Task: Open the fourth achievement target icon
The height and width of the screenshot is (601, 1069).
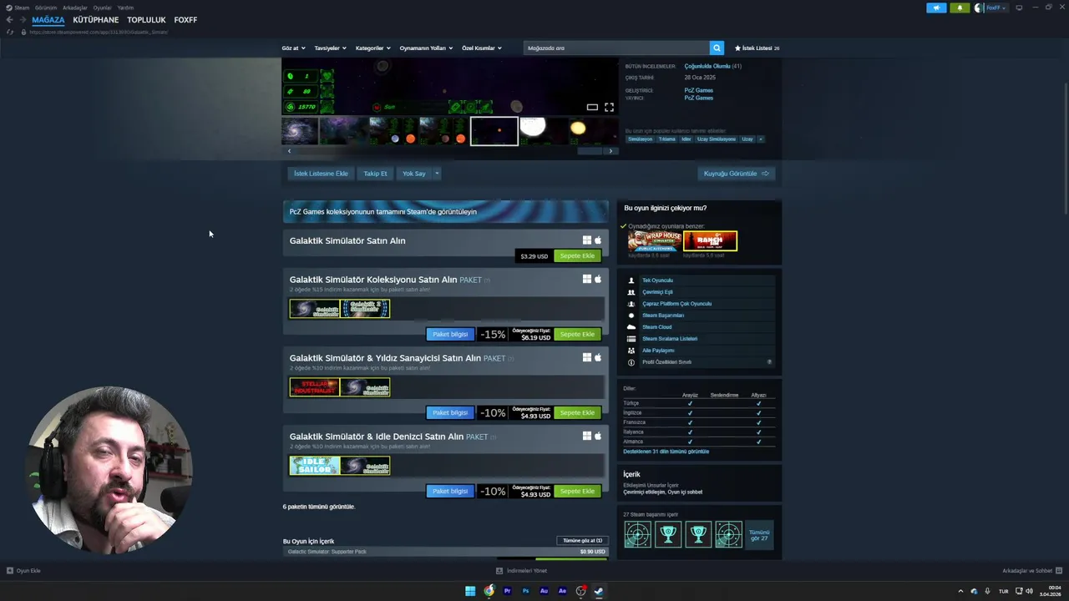Action: pyautogui.click(x=728, y=534)
